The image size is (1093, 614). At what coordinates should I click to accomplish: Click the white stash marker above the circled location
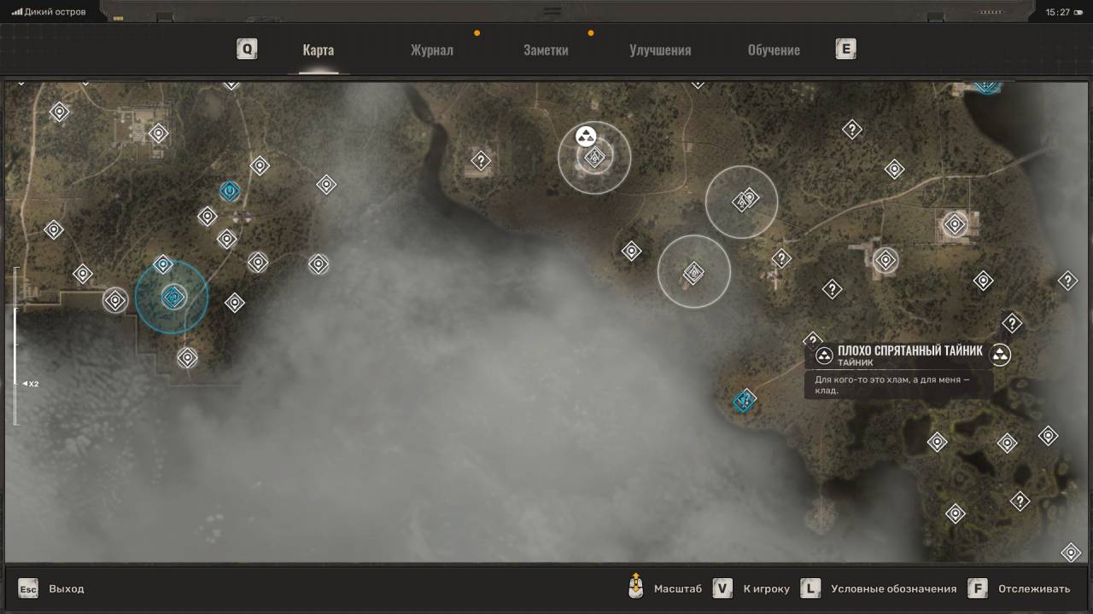pos(586,136)
